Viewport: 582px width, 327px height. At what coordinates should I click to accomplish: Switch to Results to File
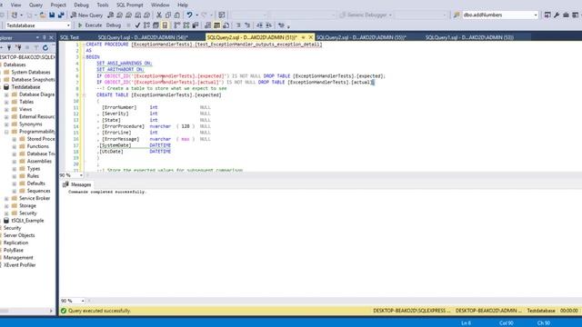(x=226, y=25)
